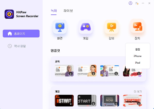Click the house icon in 홈페이지 button

point(10,34)
